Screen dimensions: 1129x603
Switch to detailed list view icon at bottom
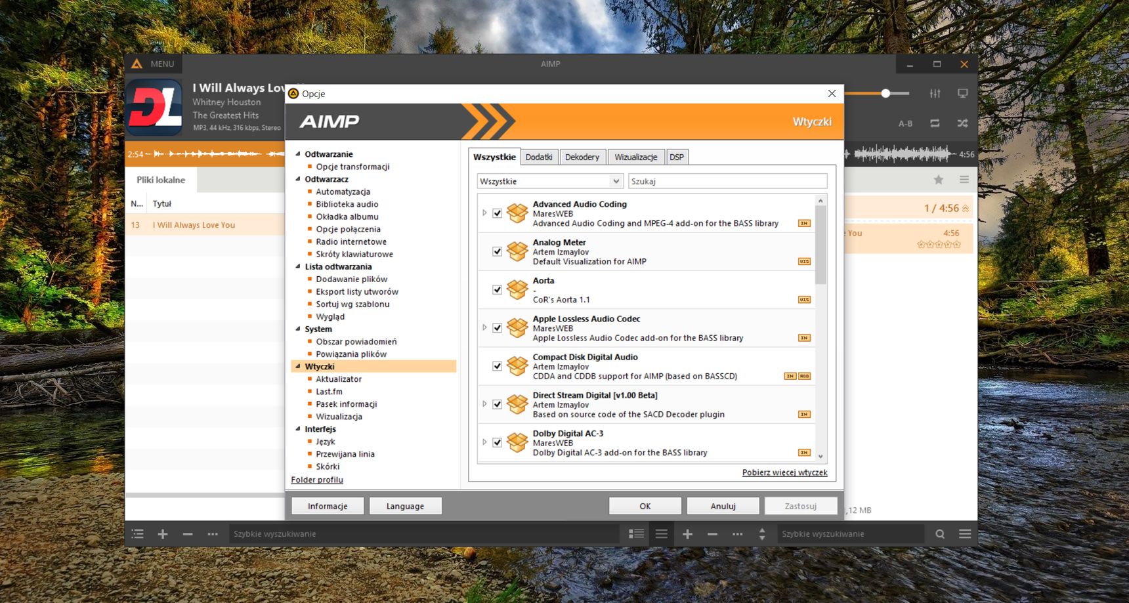click(x=636, y=534)
